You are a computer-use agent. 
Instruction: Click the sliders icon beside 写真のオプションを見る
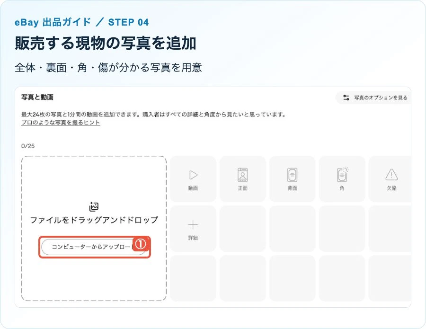tap(346, 98)
